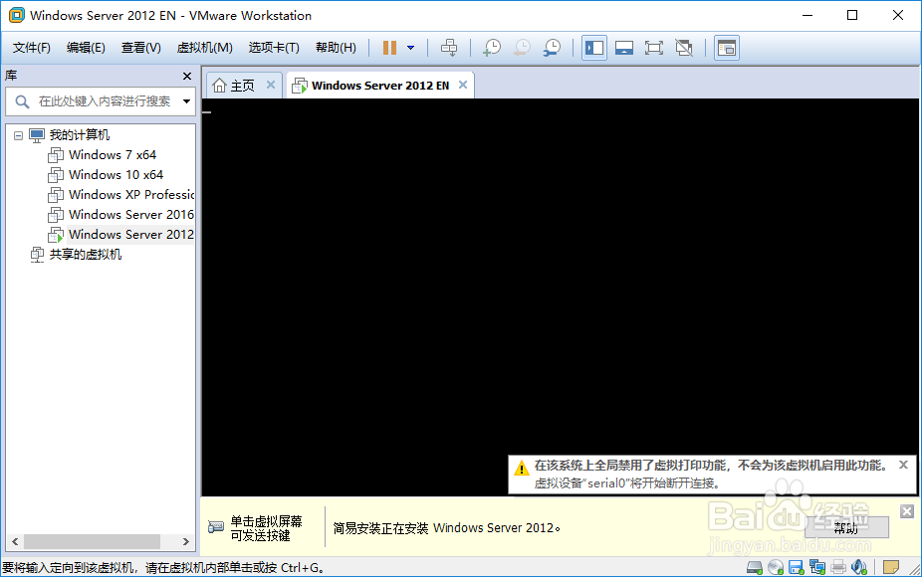Click the Windows 10 x64 VM icon
922x577 pixels.
pos(56,175)
